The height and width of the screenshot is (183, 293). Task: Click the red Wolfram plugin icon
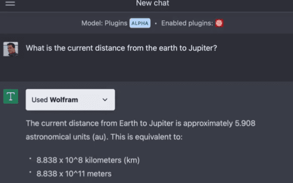[219, 23]
